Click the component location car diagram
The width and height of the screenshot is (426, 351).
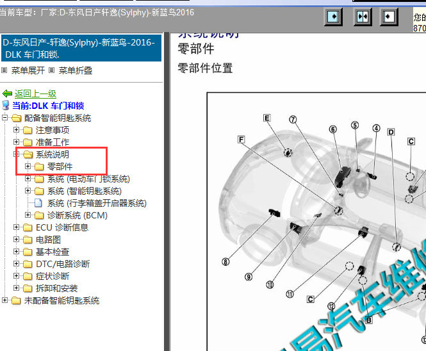[316, 222]
